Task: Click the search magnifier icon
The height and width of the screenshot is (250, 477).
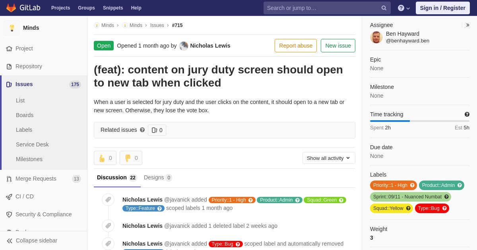Action: point(384,8)
